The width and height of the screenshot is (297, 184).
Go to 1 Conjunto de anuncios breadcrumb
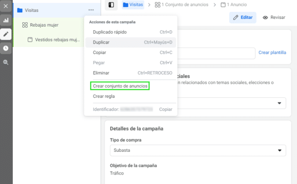click(x=182, y=4)
